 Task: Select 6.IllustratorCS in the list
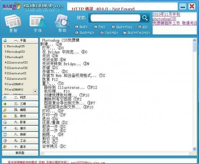pyautogui.click(x=15, y=73)
